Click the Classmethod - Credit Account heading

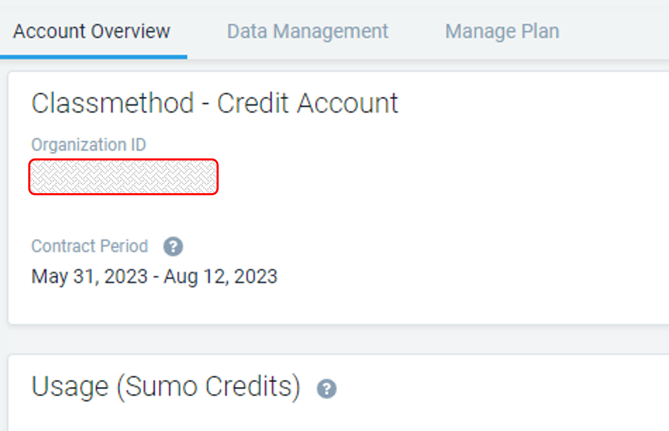pos(215,103)
